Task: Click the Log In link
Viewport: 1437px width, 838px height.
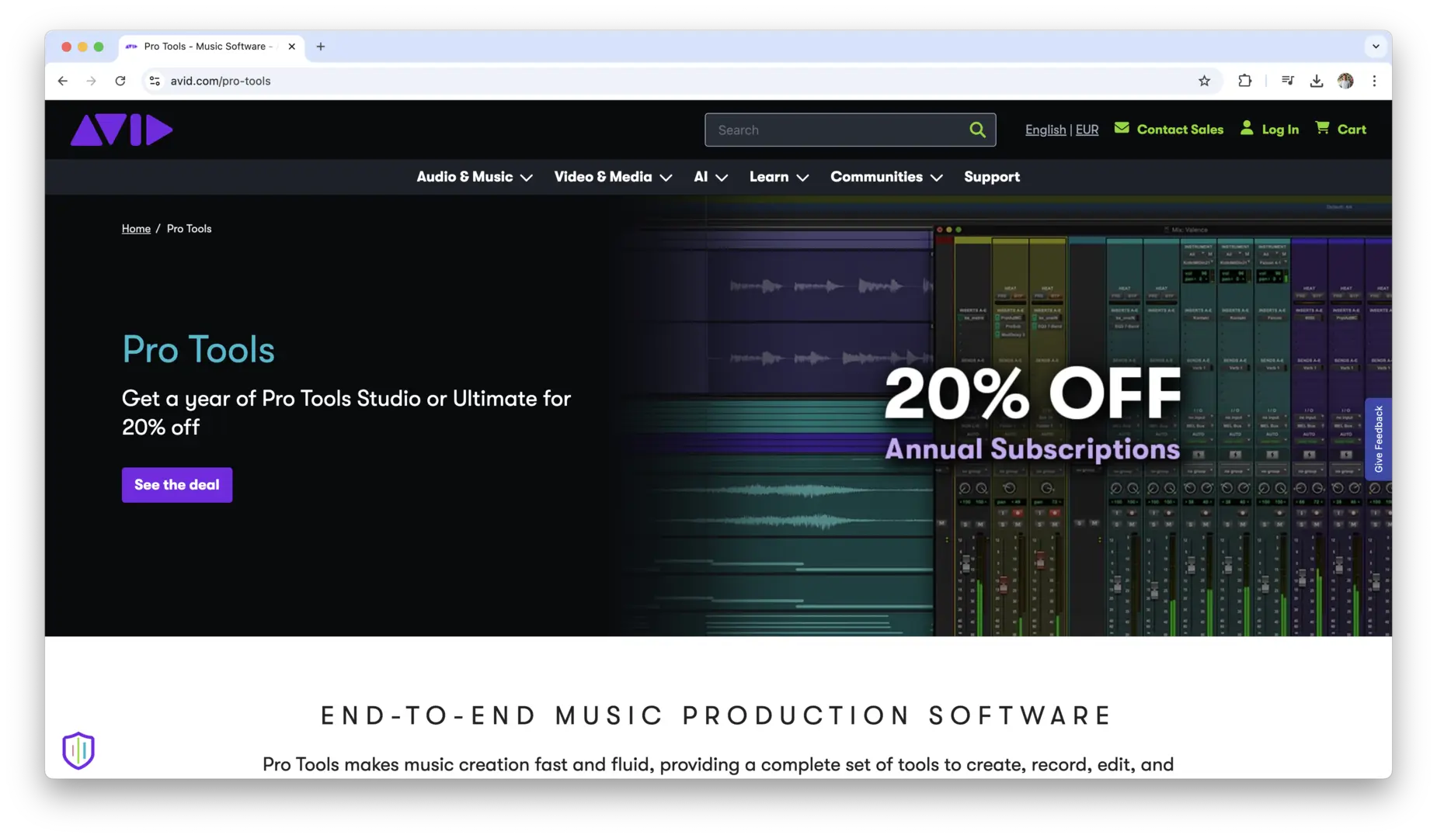Action: coord(1280,130)
